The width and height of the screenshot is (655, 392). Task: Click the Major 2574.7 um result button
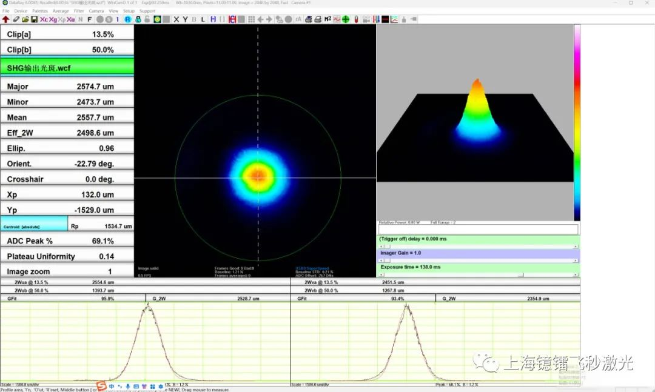coord(67,87)
